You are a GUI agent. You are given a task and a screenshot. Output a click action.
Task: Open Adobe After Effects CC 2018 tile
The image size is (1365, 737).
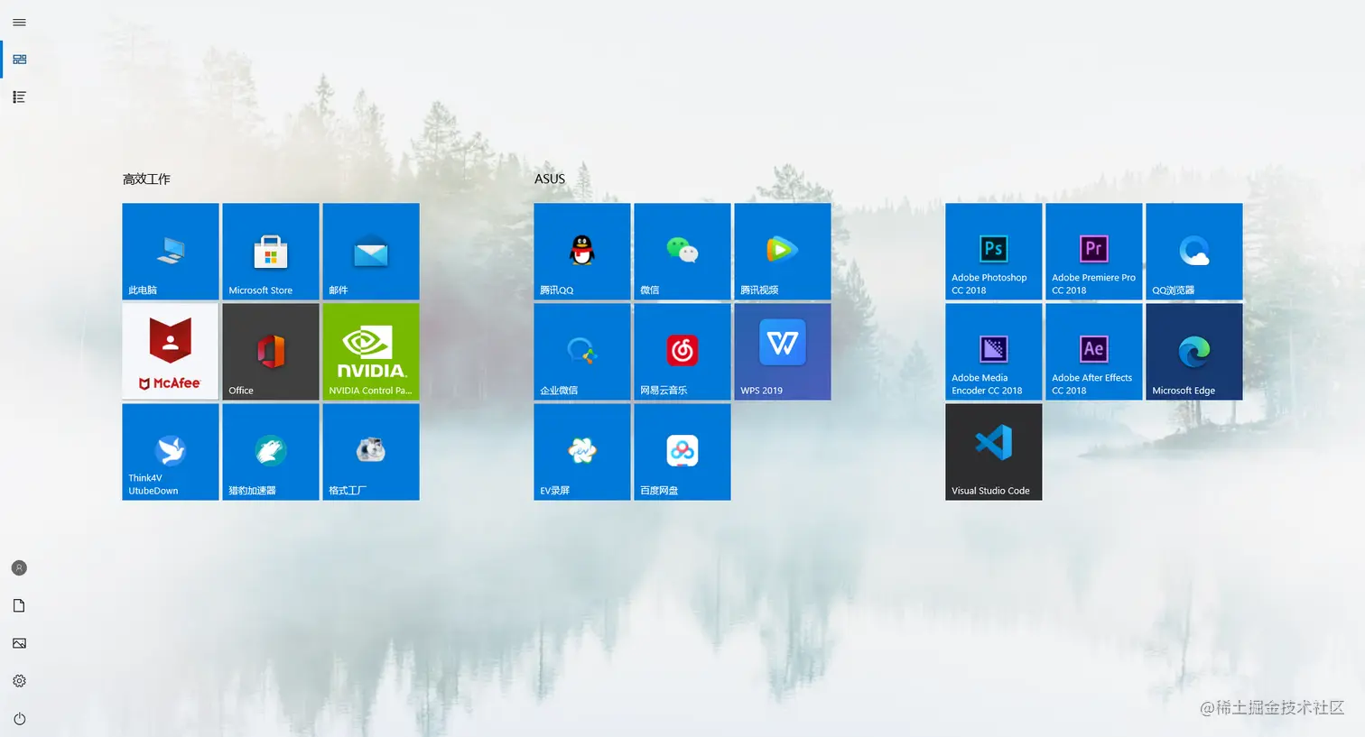[x=1094, y=352]
